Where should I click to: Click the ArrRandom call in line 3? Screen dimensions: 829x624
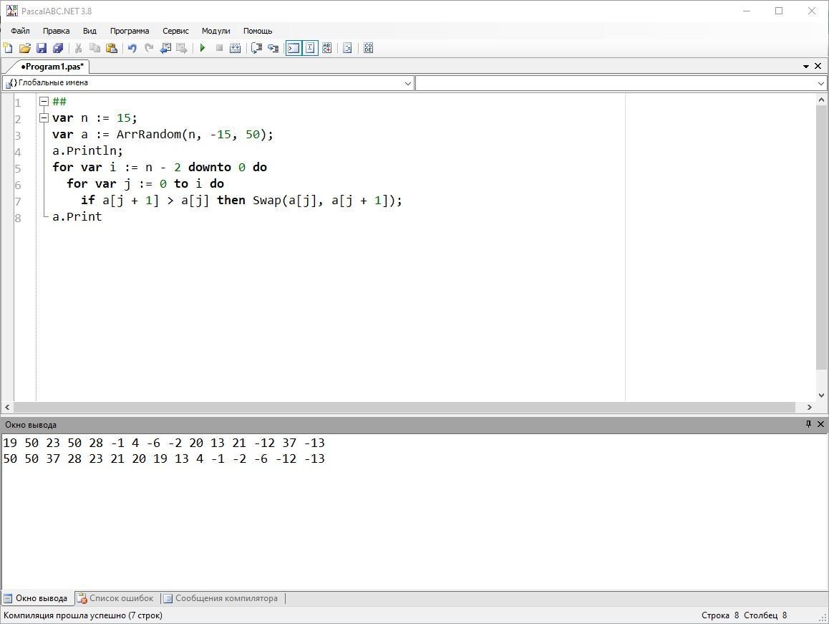(148, 135)
